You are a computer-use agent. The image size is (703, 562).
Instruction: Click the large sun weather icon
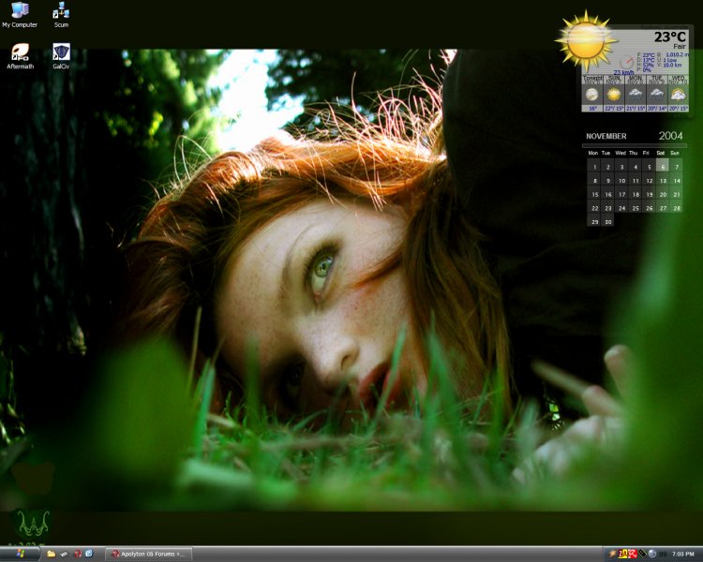(586, 41)
